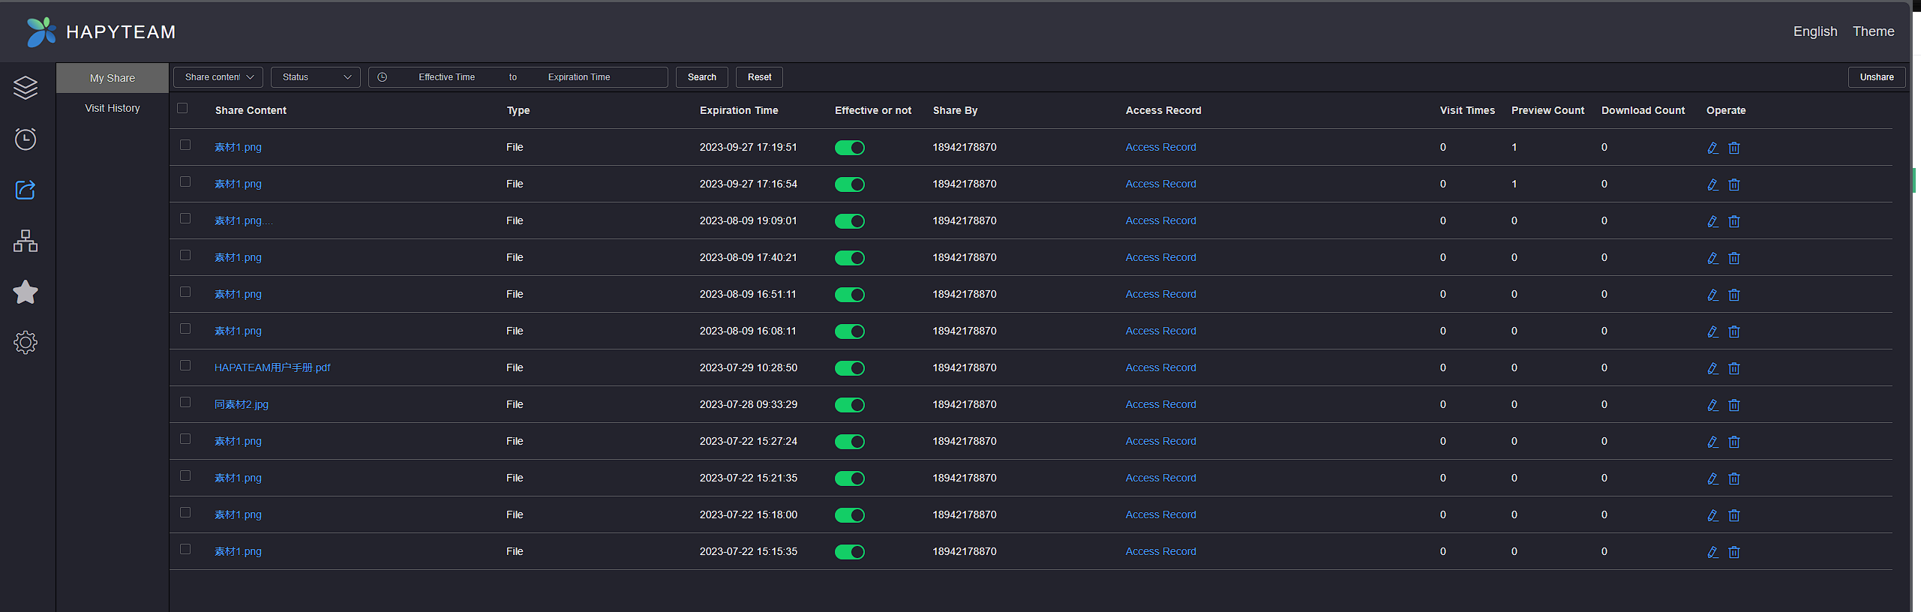Check the row expiring 2023-08-09 17:40:21
This screenshot has height=612, width=1921.
coord(185,255)
